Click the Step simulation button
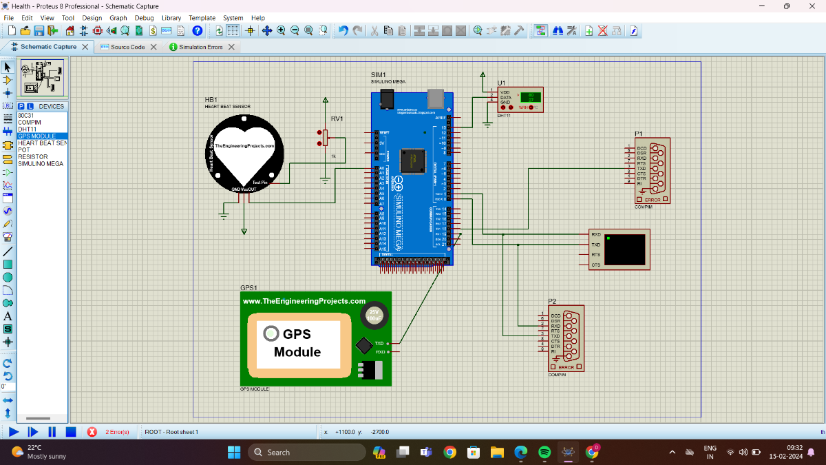Image resolution: width=826 pixels, height=465 pixels. (32, 432)
